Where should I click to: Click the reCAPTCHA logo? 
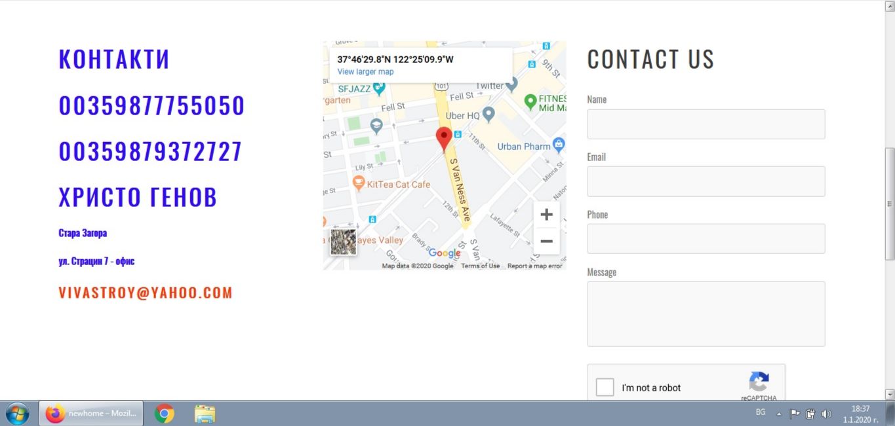[x=759, y=382]
